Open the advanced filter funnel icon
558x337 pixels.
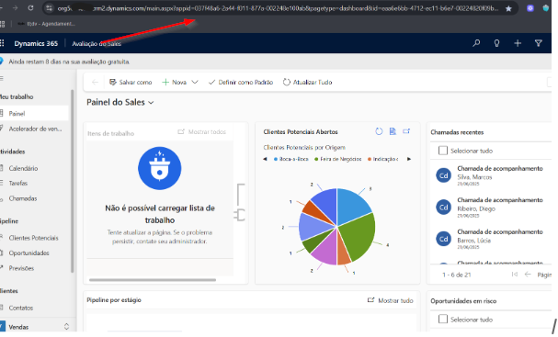tap(538, 43)
